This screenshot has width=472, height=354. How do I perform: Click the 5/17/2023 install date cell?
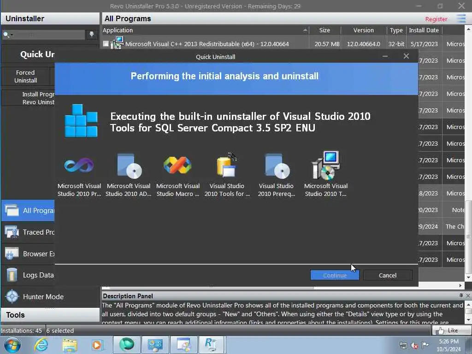click(424, 44)
